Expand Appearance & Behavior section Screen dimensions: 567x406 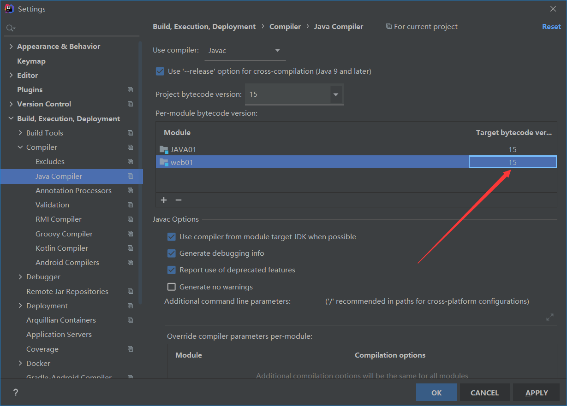(11, 47)
